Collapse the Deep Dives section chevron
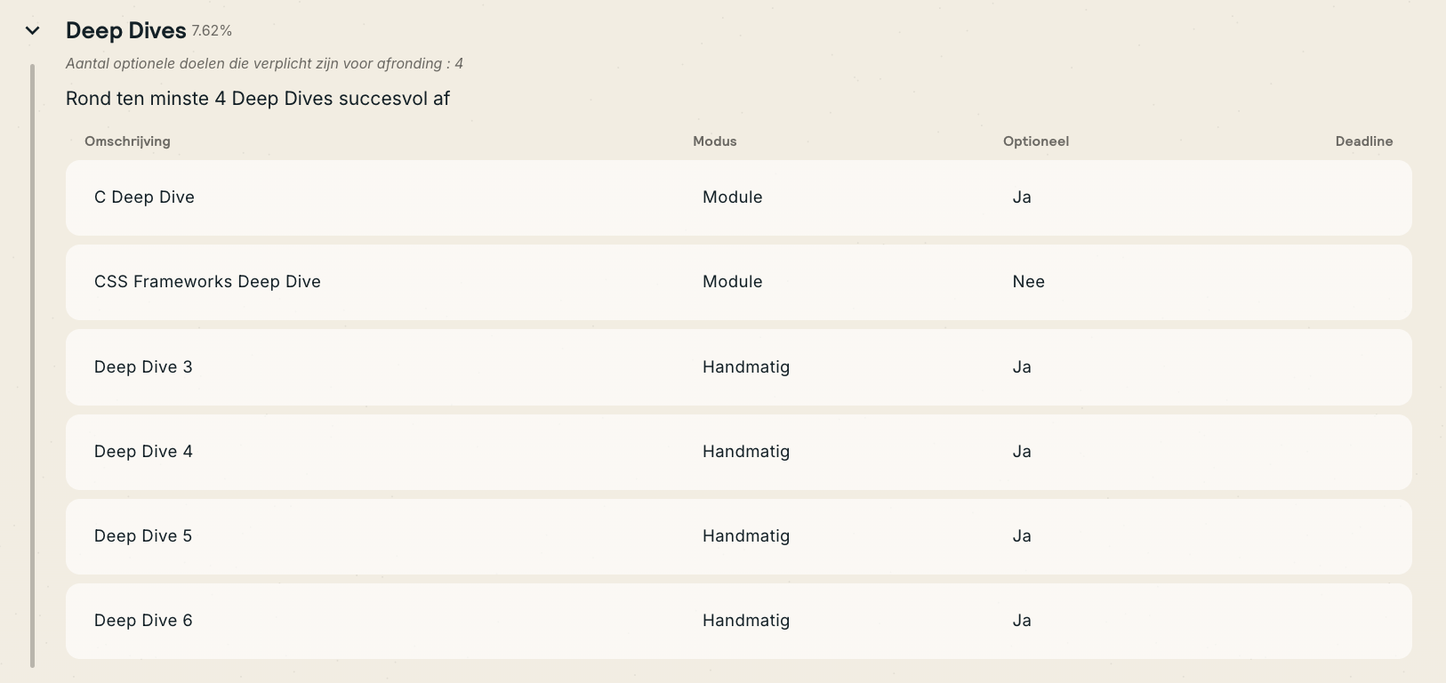The height and width of the screenshot is (683, 1446). click(x=33, y=31)
